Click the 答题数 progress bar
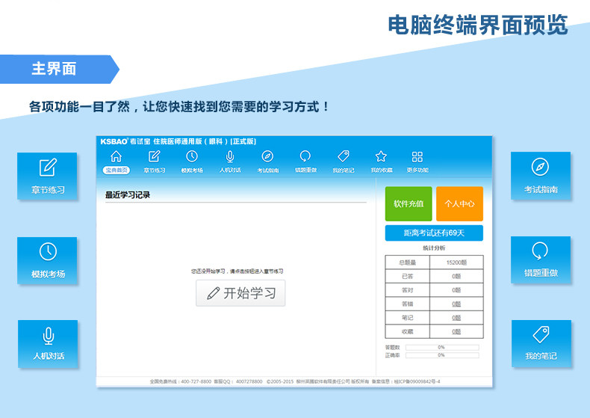Viewport: 590px width, 418px height. click(442, 347)
